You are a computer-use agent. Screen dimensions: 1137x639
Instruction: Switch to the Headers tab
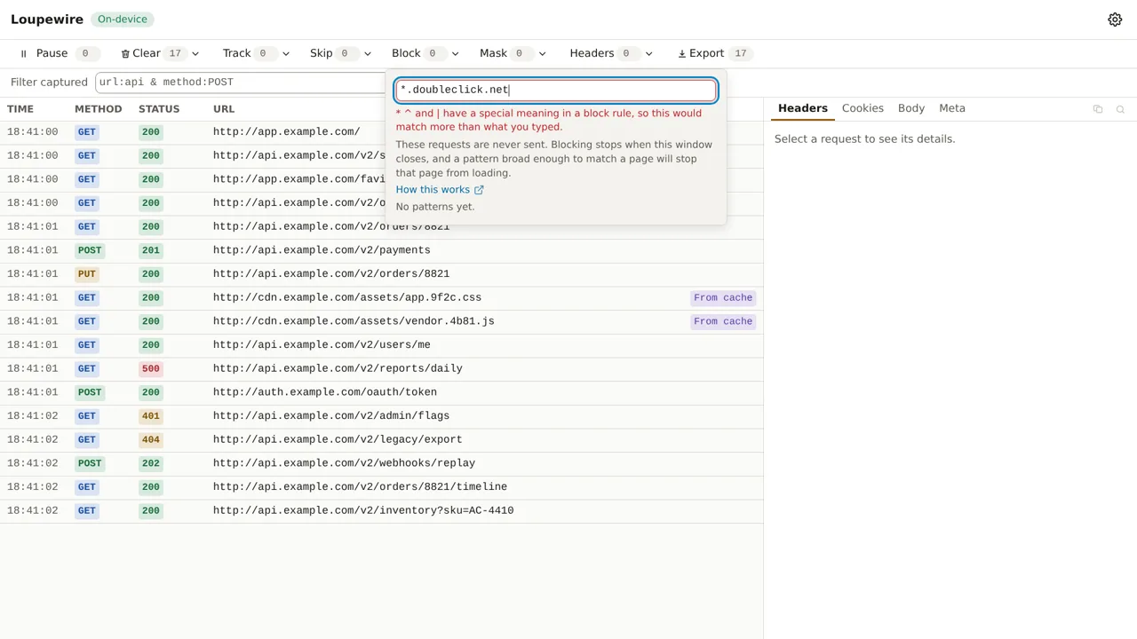point(803,108)
